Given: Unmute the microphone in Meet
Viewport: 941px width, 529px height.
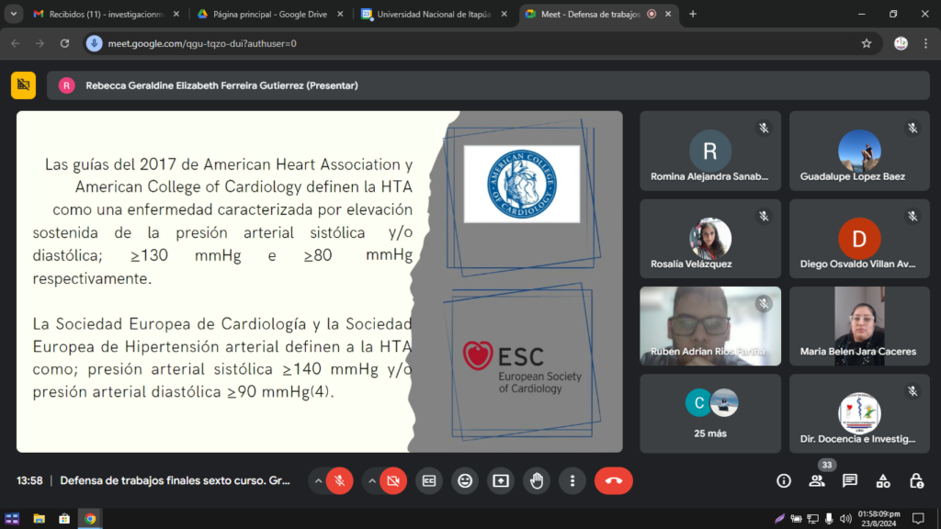Looking at the screenshot, I should tap(340, 480).
